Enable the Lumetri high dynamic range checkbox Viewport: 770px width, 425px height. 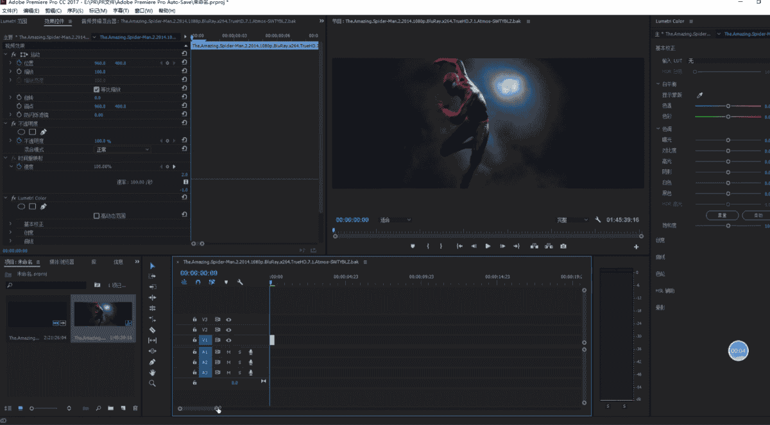[x=96, y=215]
